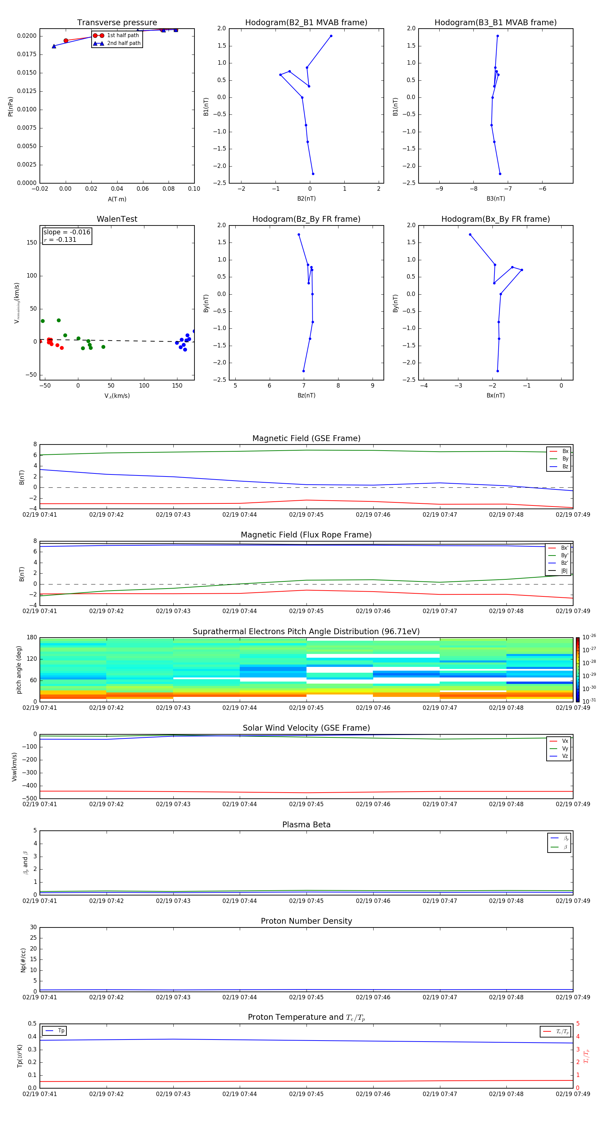Select the red "Te/Tp" legend entry

[556, 1031]
